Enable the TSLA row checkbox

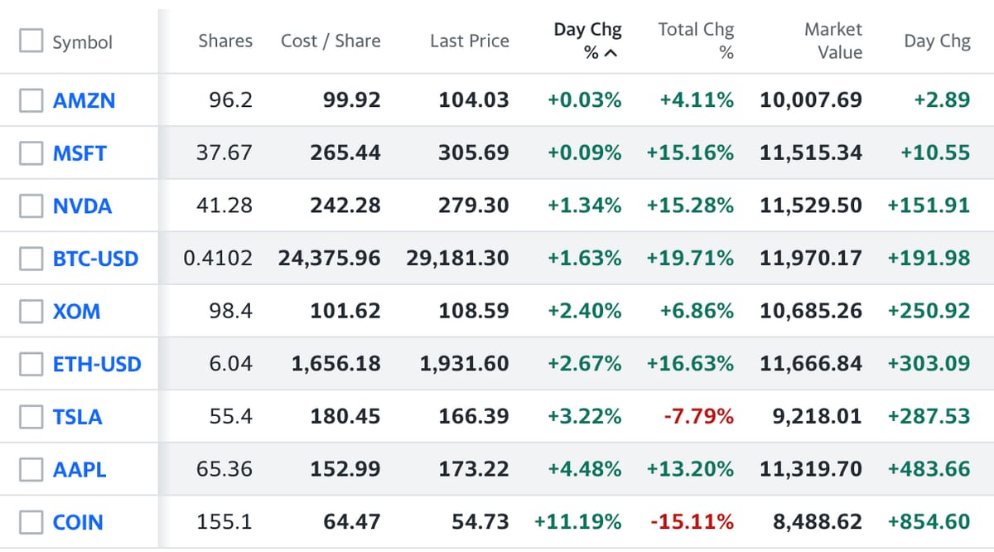(31, 416)
